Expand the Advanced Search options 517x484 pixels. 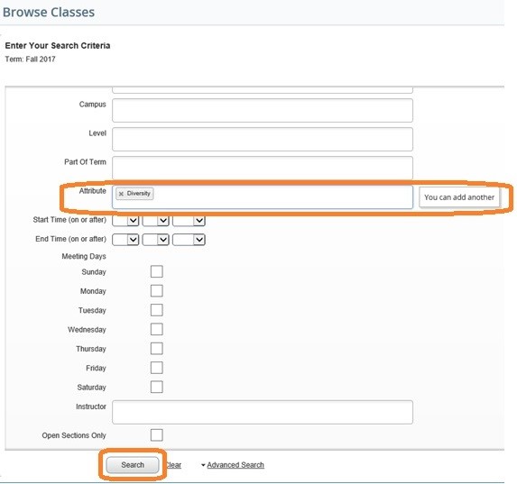click(233, 465)
